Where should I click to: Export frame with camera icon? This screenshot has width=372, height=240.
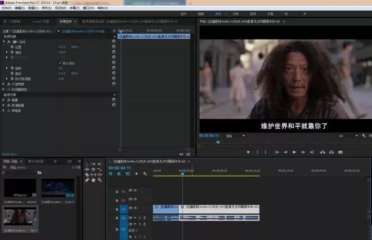[341, 152]
